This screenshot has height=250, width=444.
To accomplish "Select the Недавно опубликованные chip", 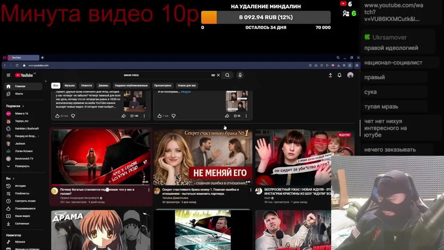I will pyautogui.click(x=131, y=85).
